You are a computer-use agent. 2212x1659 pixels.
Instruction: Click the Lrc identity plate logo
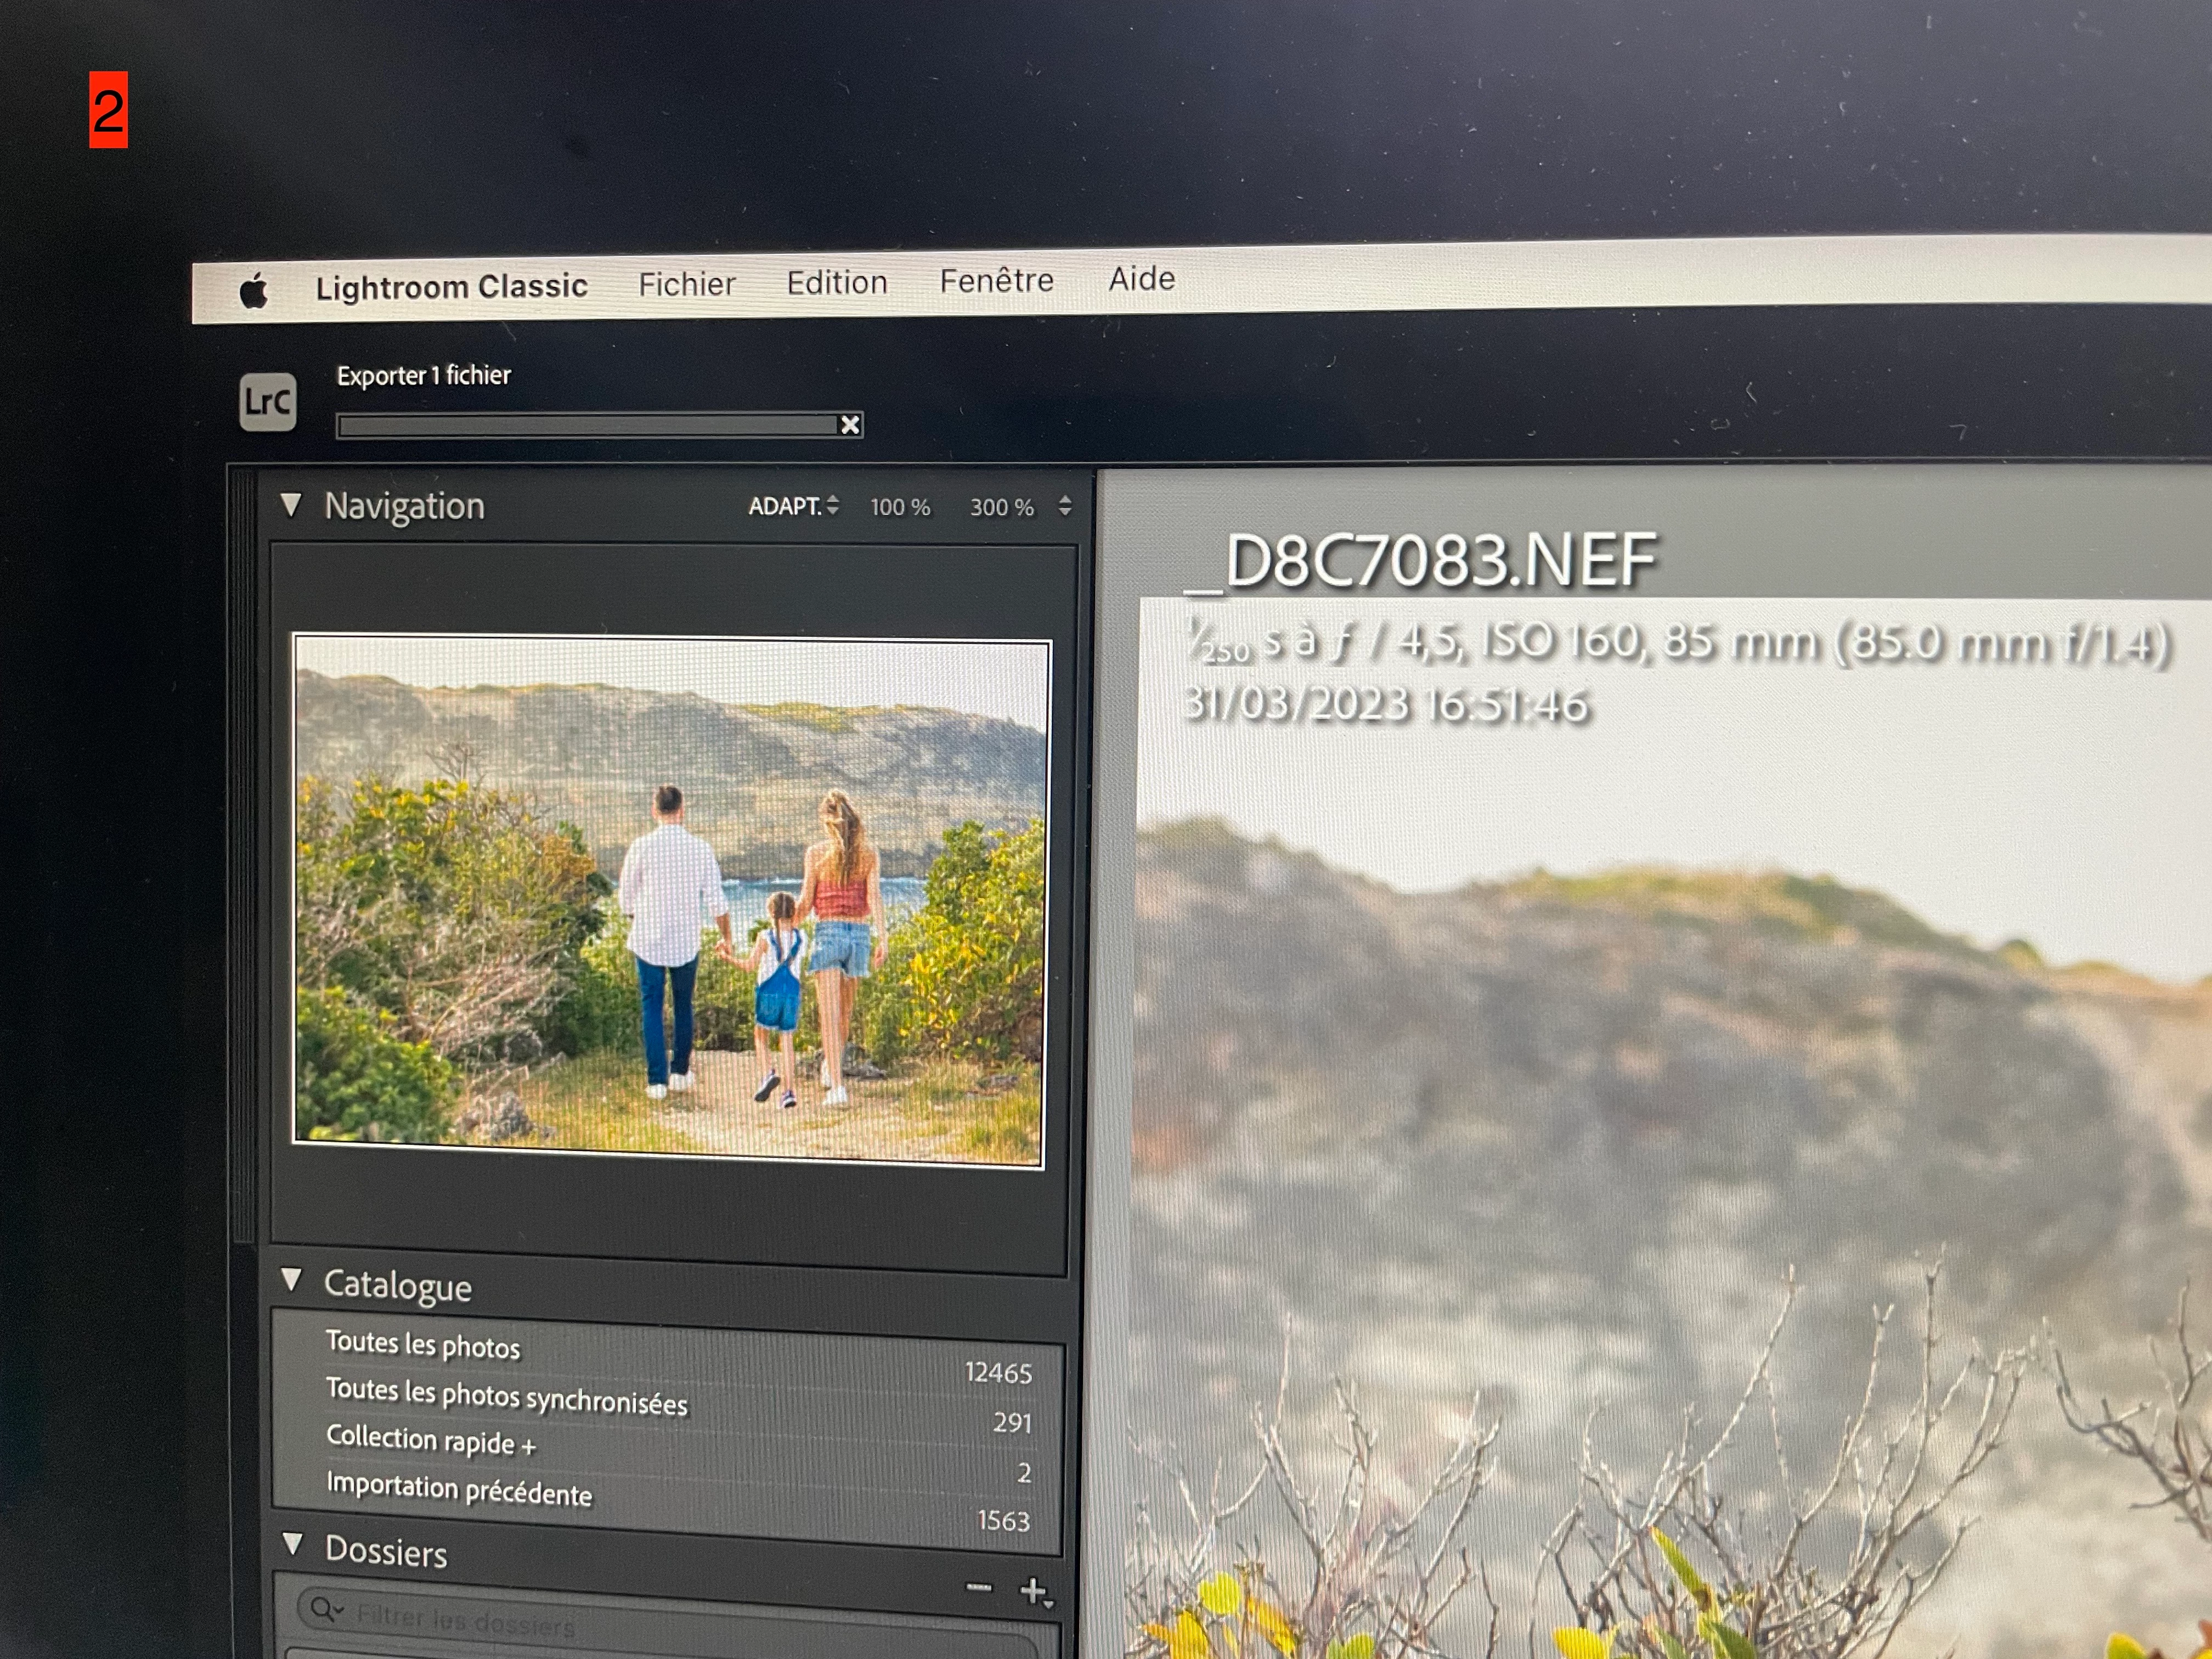tap(268, 402)
